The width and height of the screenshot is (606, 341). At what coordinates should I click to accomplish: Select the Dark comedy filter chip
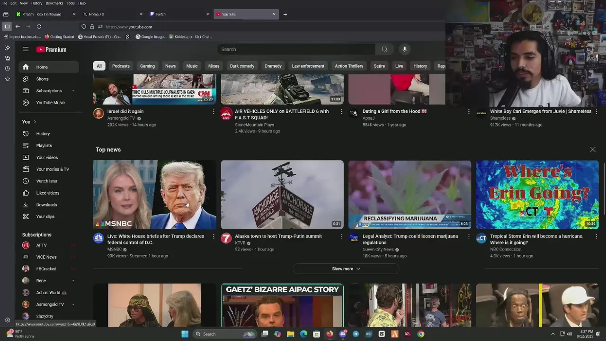click(242, 66)
